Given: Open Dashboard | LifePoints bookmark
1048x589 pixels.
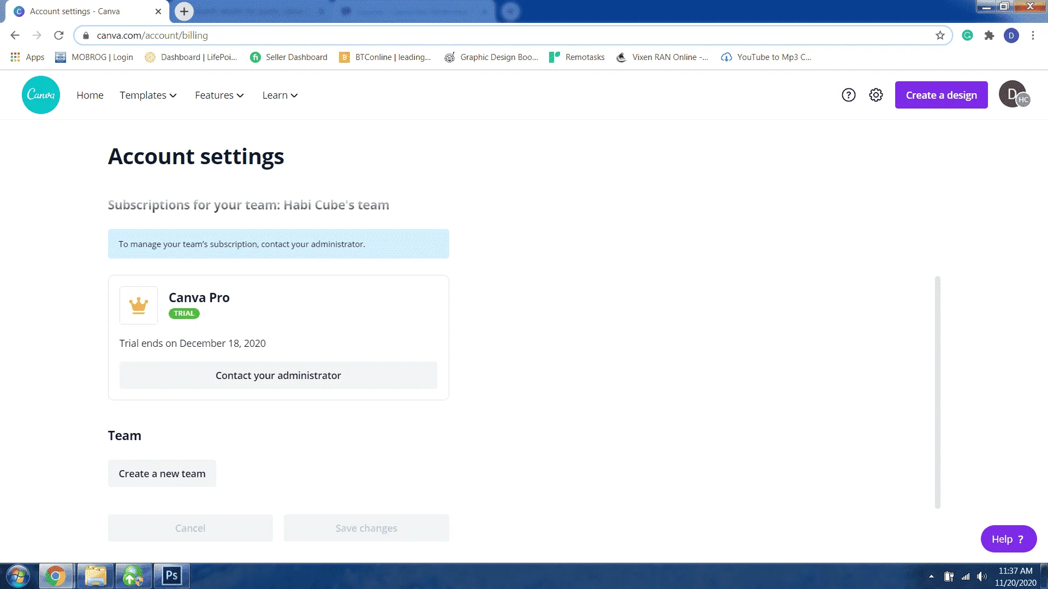Looking at the screenshot, I should (191, 57).
